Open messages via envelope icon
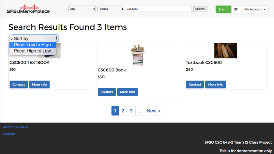Screen dimensions: 274x154 coord(236,9)
